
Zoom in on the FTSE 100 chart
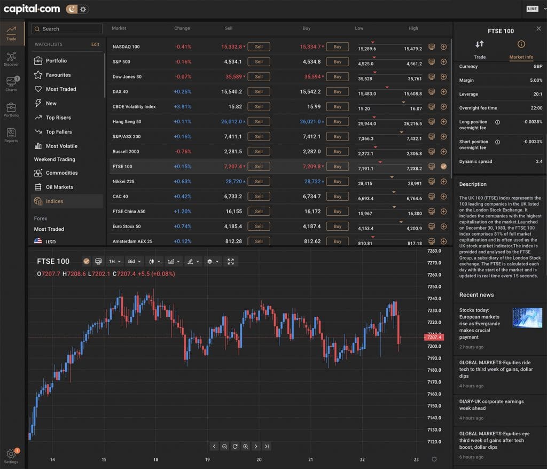(x=246, y=447)
